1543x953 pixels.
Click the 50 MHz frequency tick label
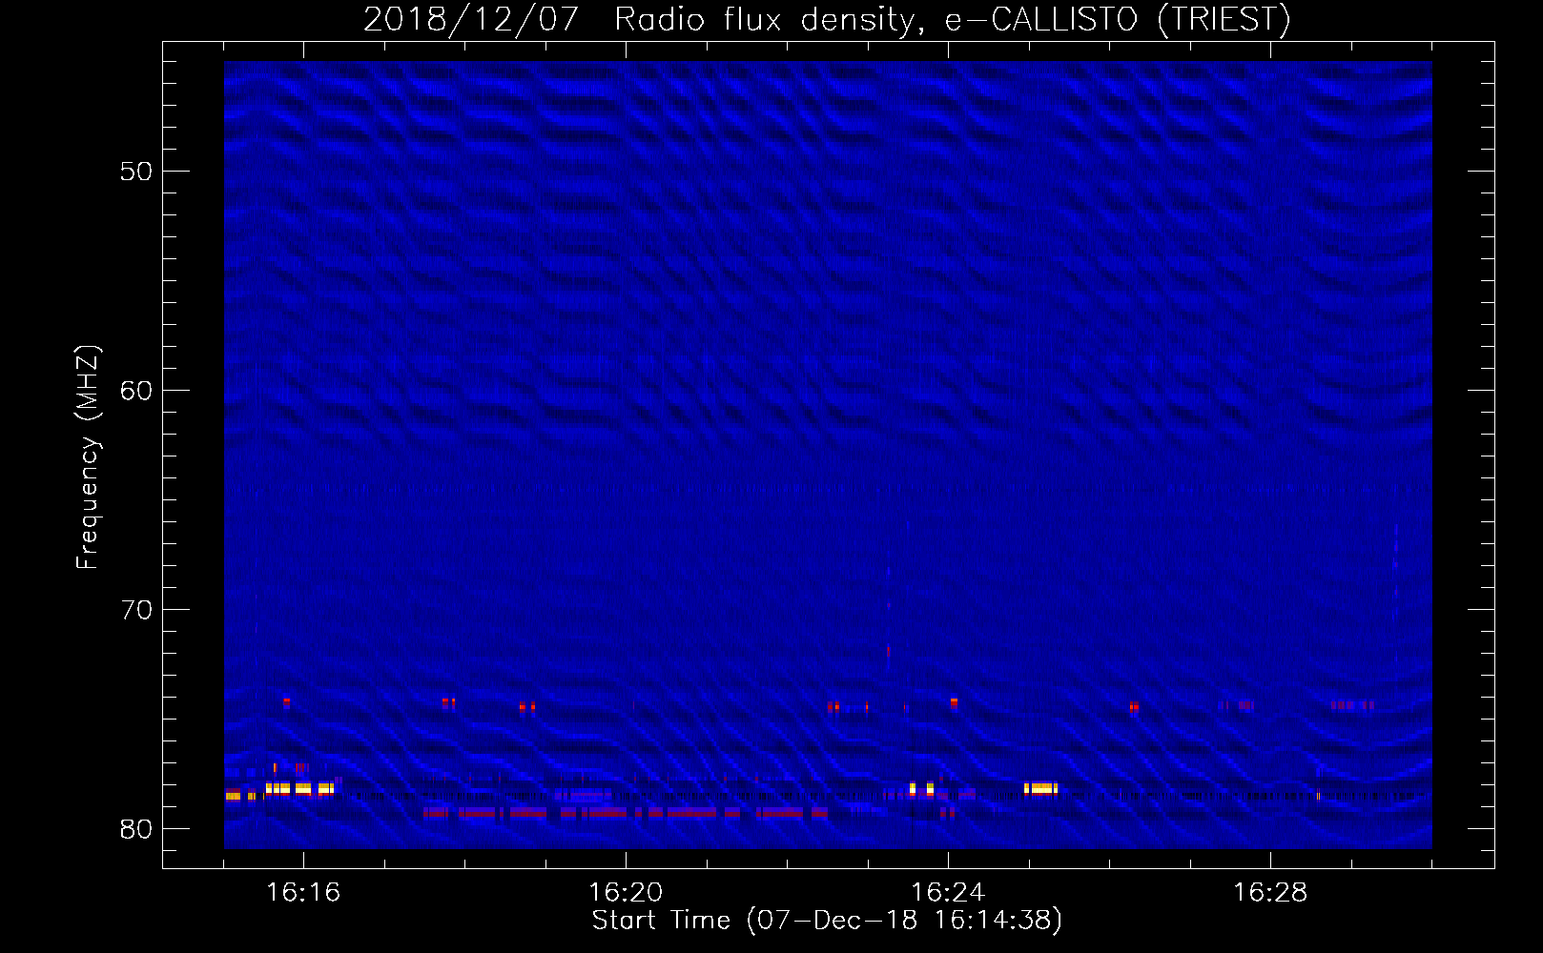click(136, 172)
